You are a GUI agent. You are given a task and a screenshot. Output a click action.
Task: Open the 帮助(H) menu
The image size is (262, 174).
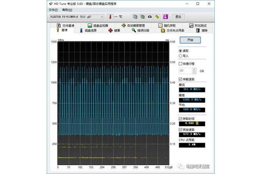[67, 10]
